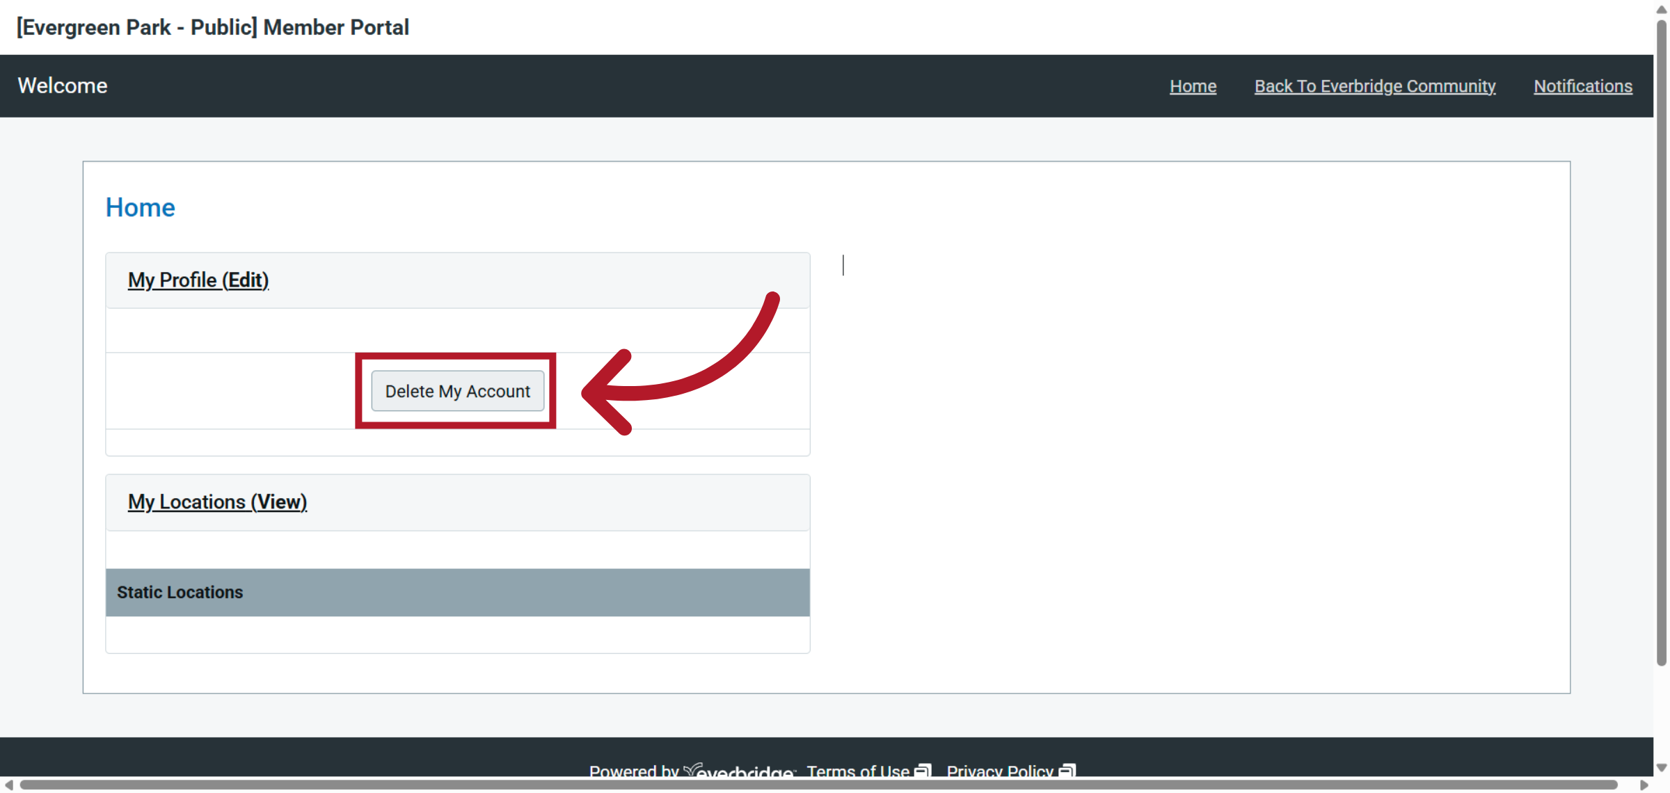Open the Notifications link
This screenshot has height=793, width=1670.
pyautogui.click(x=1583, y=86)
